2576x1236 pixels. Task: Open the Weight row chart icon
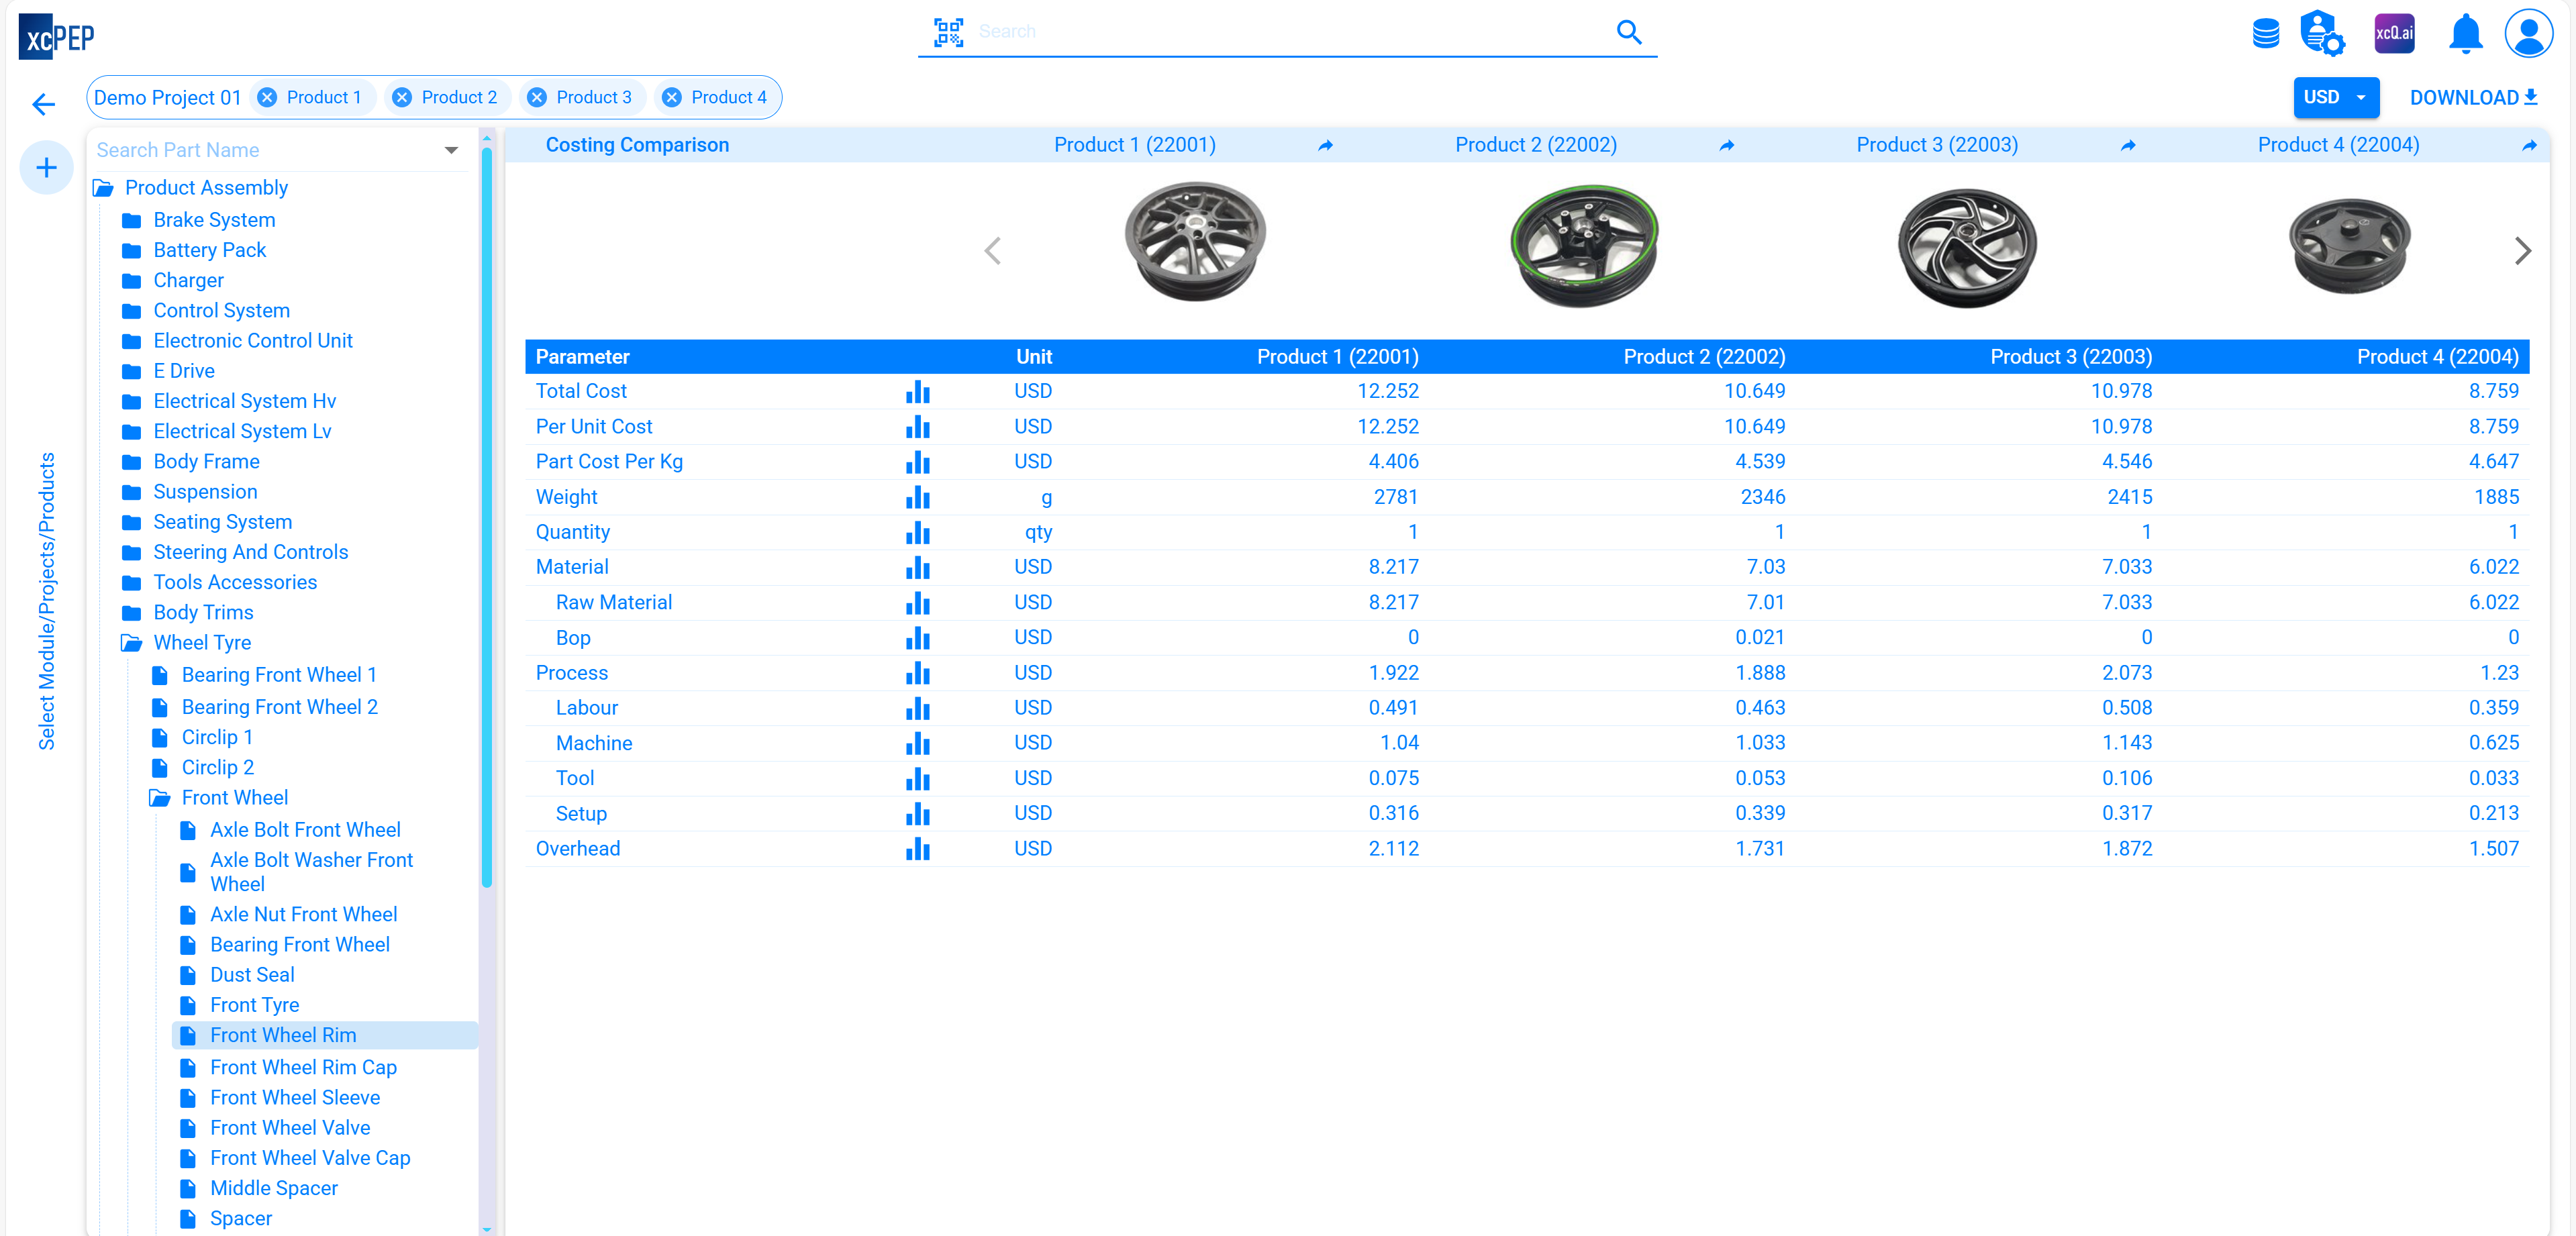(x=917, y=497)
